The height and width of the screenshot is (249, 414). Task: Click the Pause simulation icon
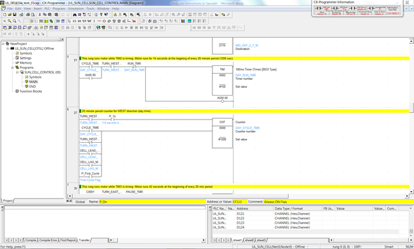click(137, 27)
